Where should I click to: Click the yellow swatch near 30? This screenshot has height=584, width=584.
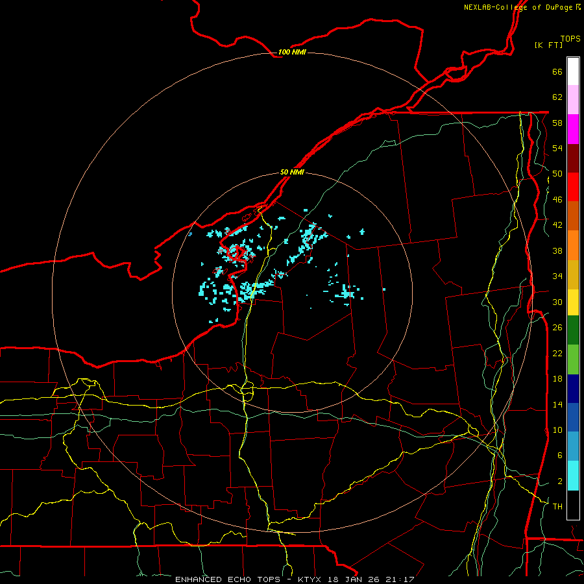coord(573,302)
